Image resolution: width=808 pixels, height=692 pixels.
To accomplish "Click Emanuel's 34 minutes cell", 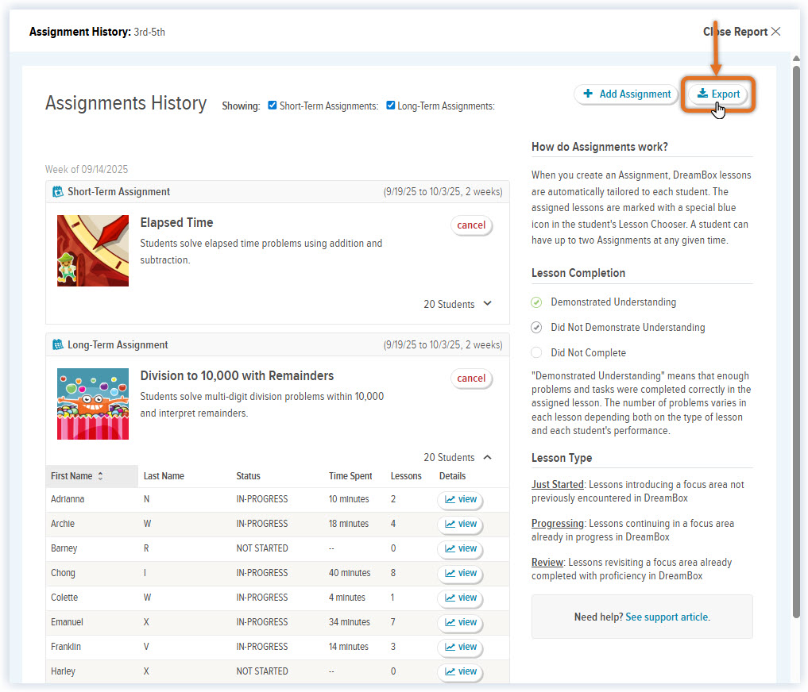I will [x=350, y=622].
